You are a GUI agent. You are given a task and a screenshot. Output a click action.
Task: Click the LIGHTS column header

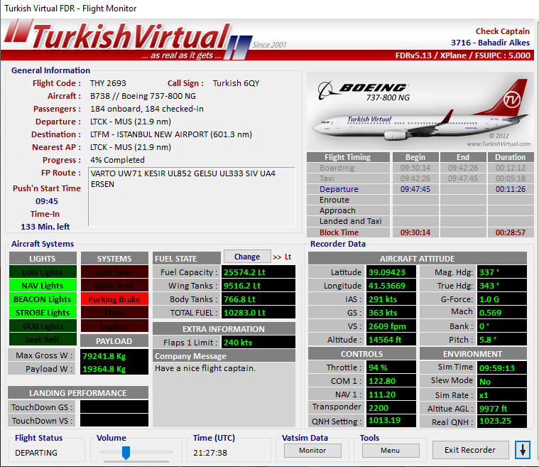pyautogui.click(x=43, y=259)
